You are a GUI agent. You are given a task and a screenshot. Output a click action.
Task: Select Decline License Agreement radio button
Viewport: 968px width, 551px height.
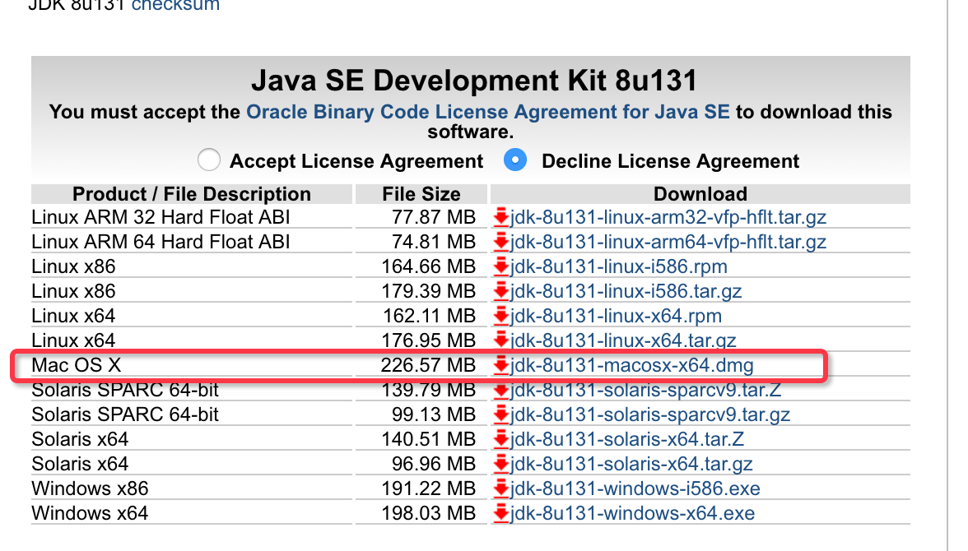point(515,160)
